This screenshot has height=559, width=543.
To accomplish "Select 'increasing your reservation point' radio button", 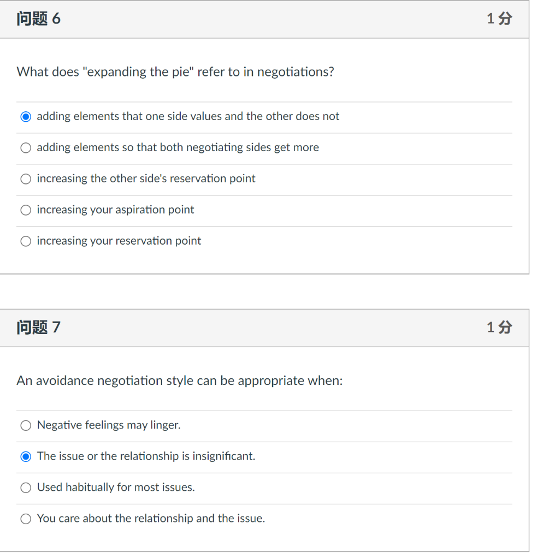I will pyautogui.click(x=26, y=241).
